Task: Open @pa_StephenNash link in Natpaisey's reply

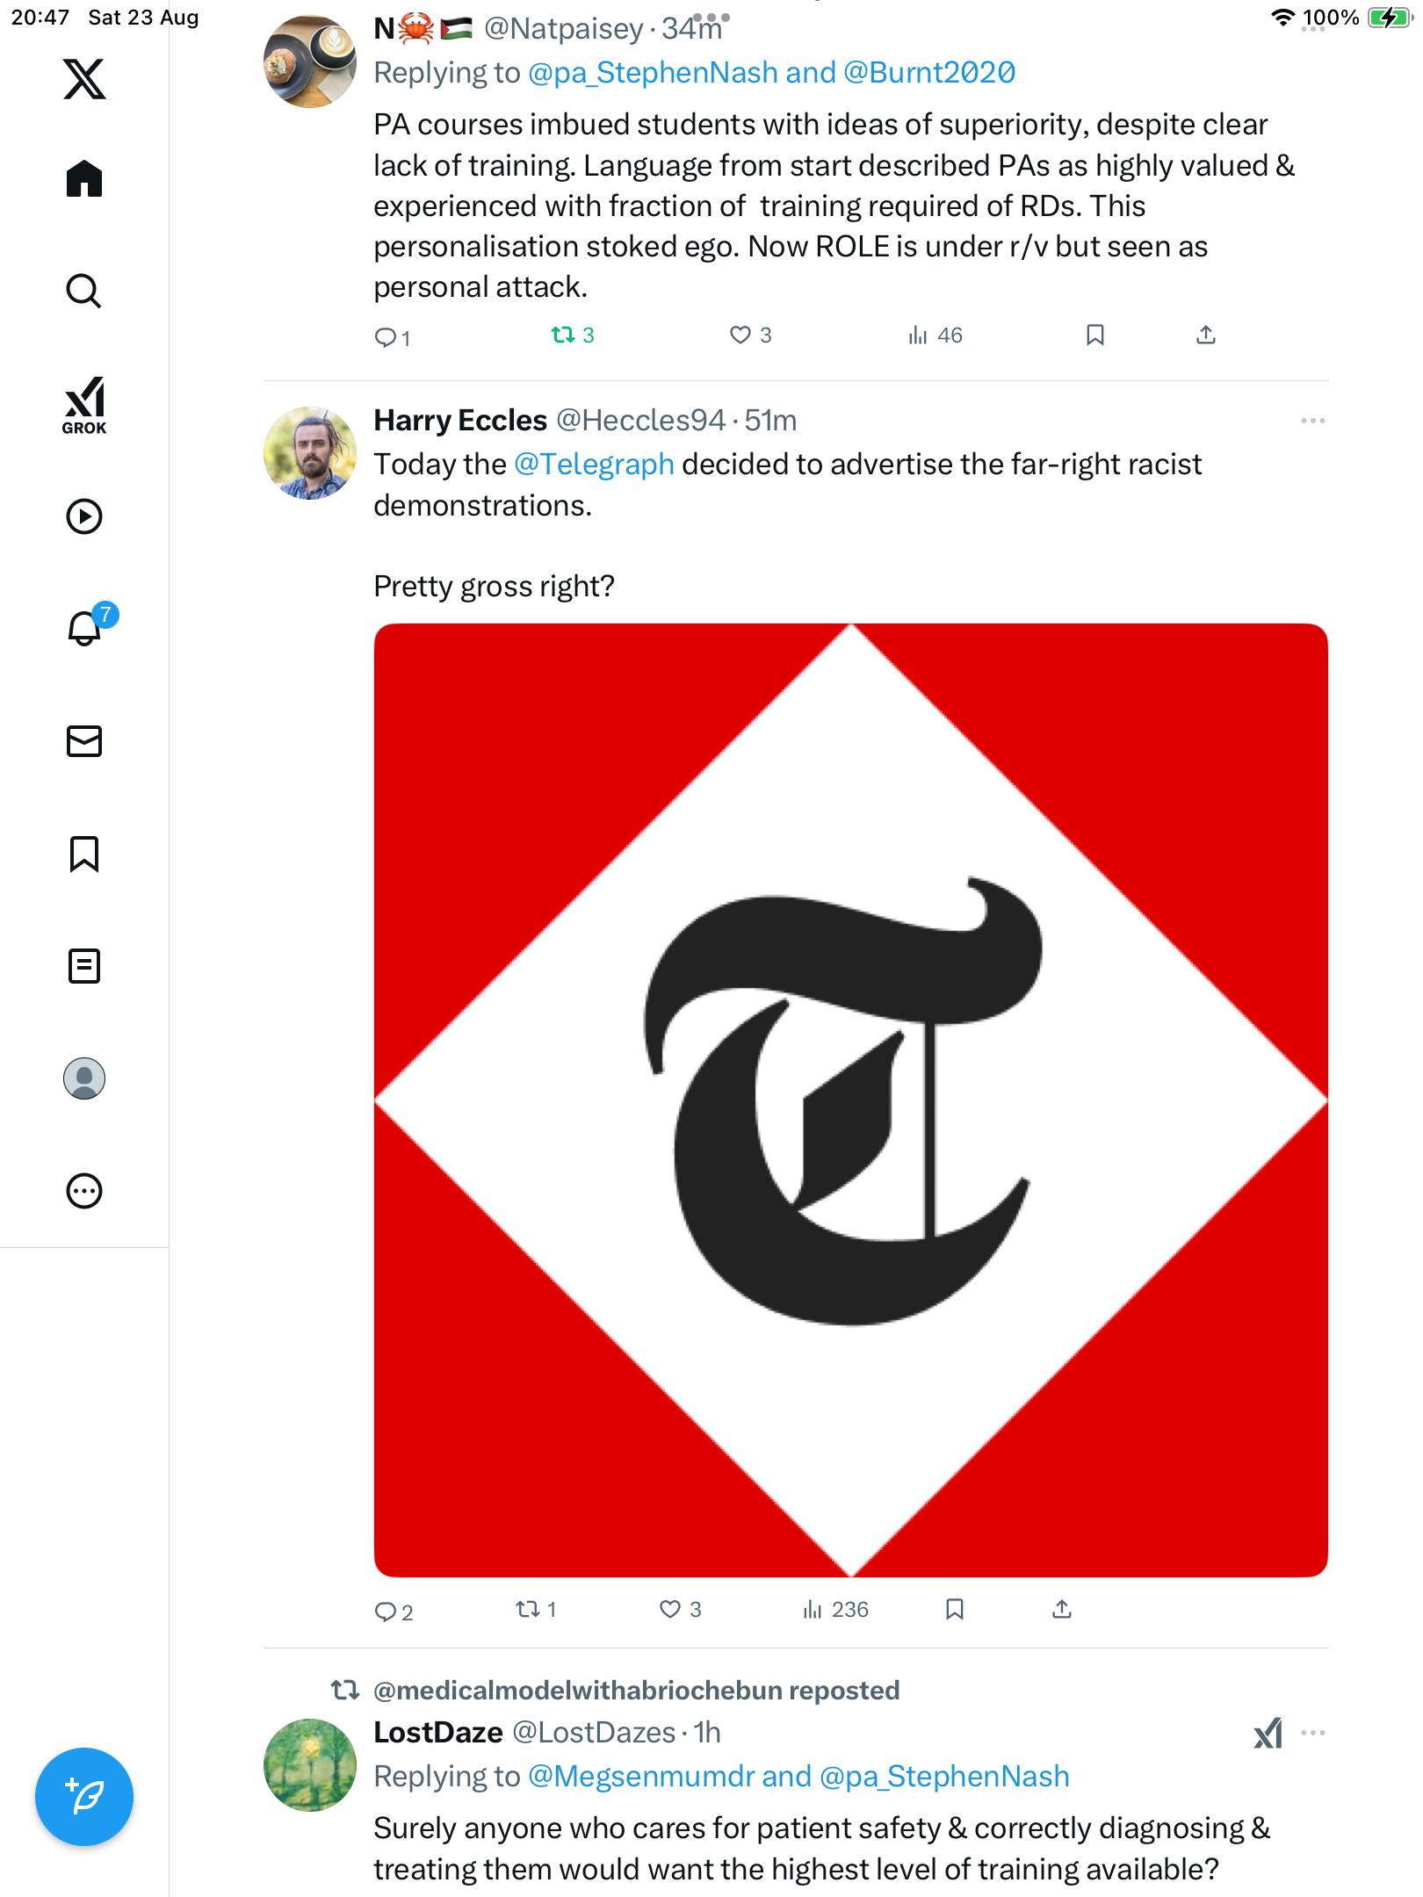Action: (653, 73)
